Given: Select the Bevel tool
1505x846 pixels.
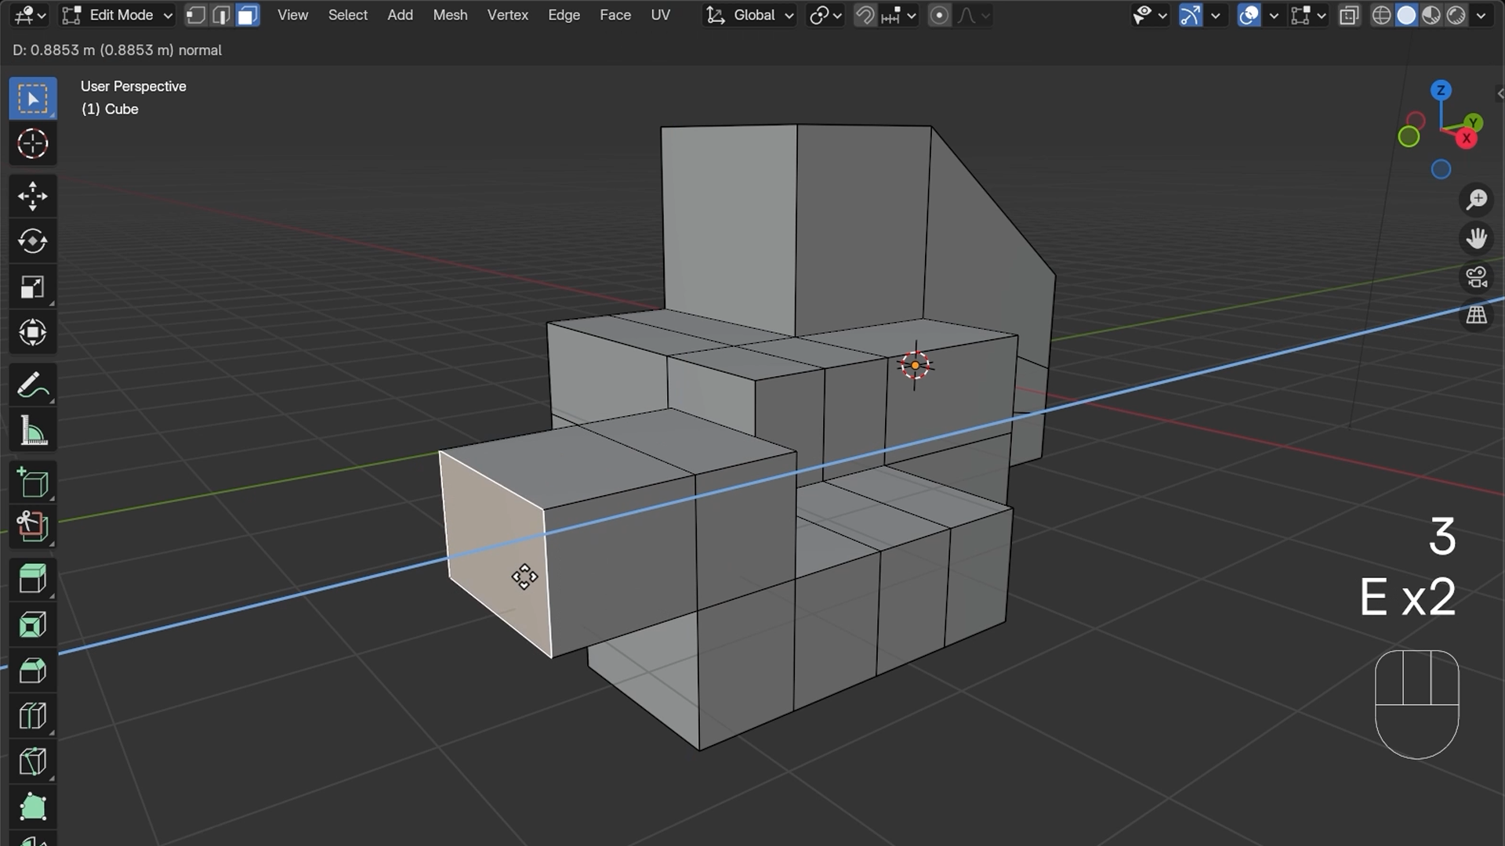Looking at the screenshot, I should [x=33, y=671].
